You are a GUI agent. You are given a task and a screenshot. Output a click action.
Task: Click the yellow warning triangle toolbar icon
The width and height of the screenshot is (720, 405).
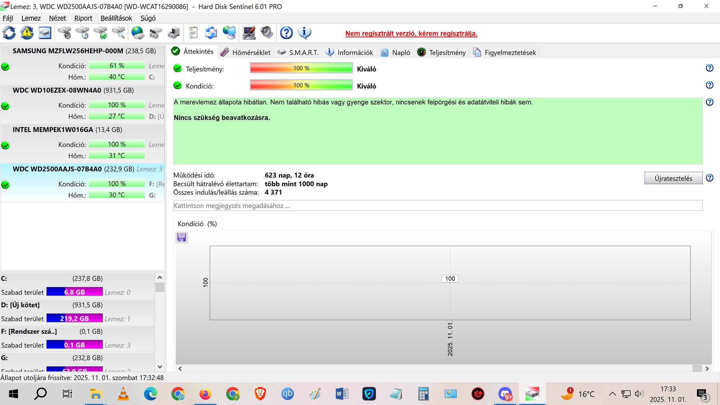tap(27, 33)
